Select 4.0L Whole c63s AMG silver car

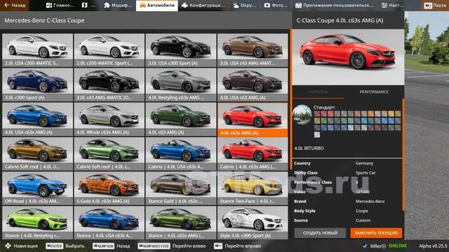click(x=109, y=120)
